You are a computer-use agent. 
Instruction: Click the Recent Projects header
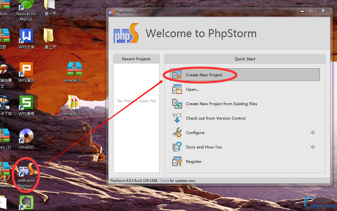pos(136,59)
